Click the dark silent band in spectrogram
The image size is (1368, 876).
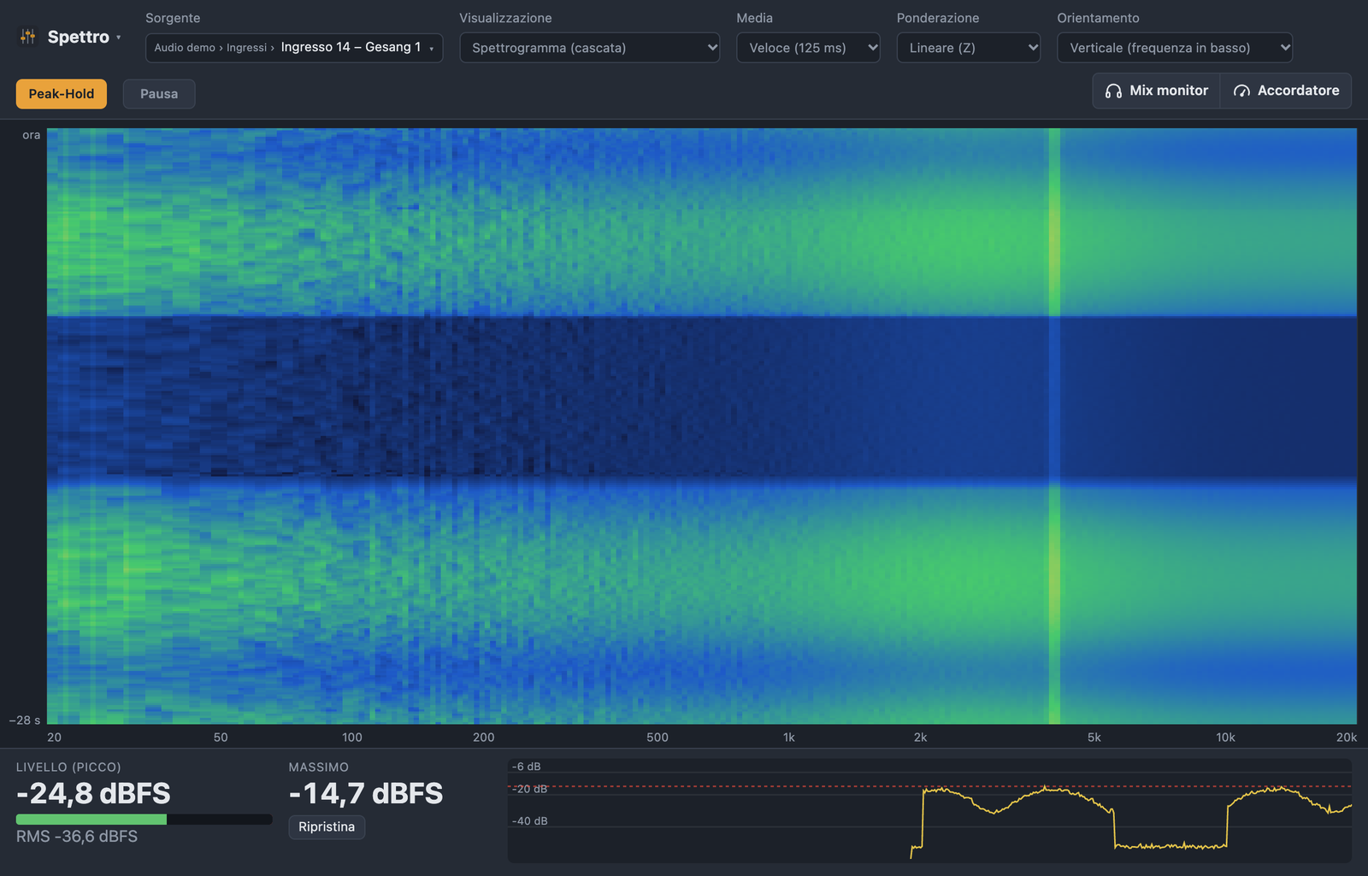pyautogui.click(x=701, y=398)
